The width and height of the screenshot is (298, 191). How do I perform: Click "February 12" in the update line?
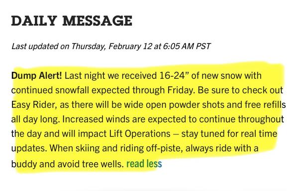(x=130, y=47)
